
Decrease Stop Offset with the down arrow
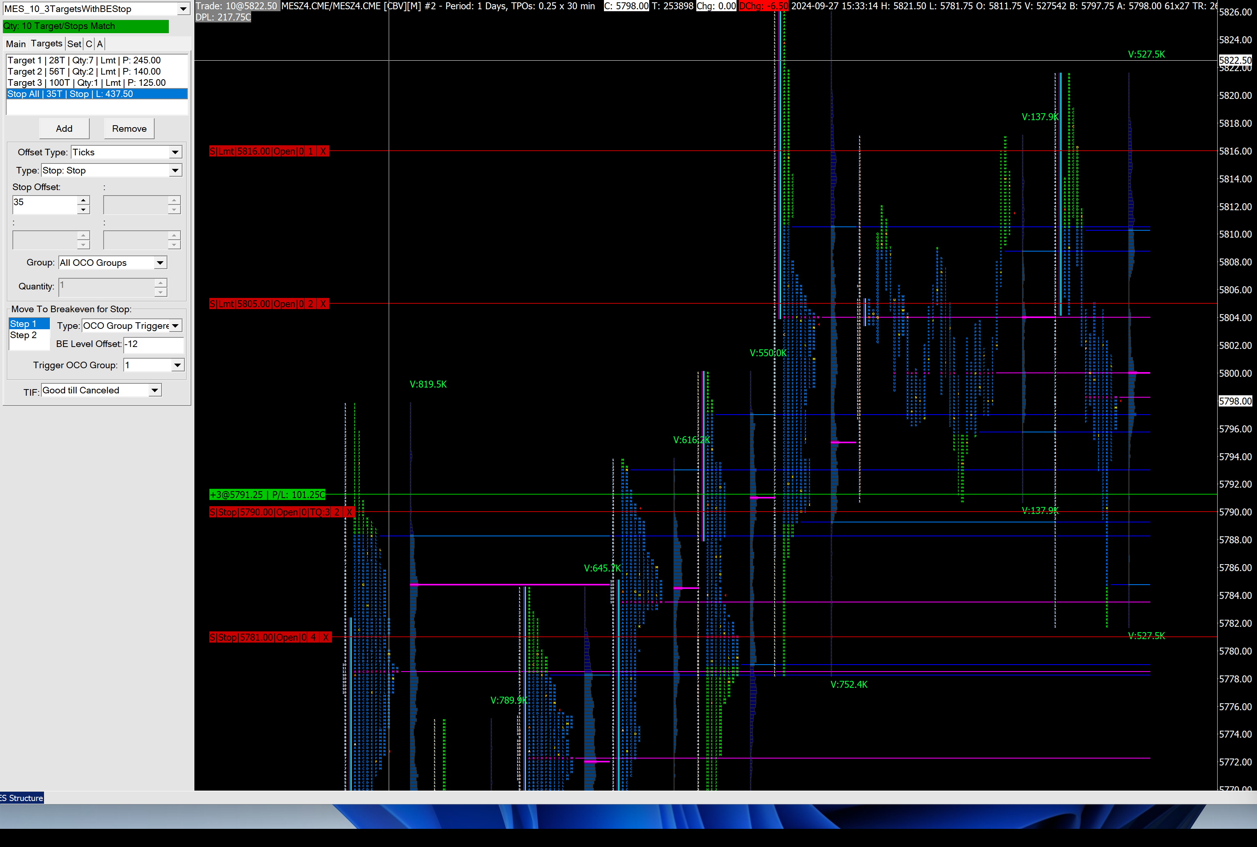click(83, 209)
